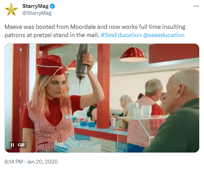The image size is (204, 169).
Task: Open the @StarryMag handle
Action: click(37, 13)
